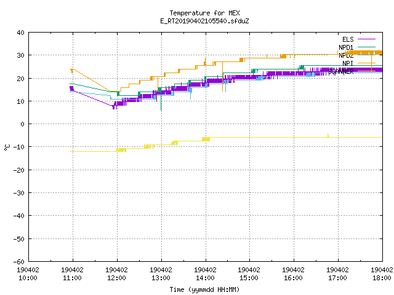Click the orange NPI legend line sample
The image size is (394, 295).
pyautogui.click(x=366, y=63)
